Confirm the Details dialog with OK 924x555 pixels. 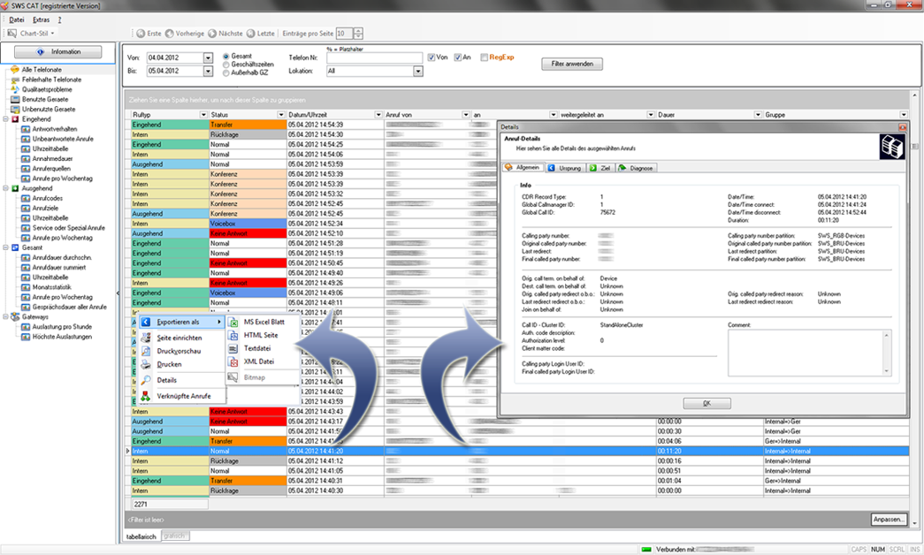[706, 404]
